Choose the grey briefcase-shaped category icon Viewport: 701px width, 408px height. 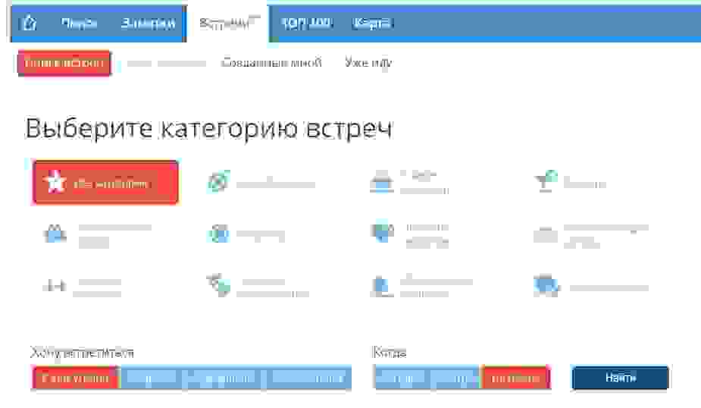click(x=546, y=234)
